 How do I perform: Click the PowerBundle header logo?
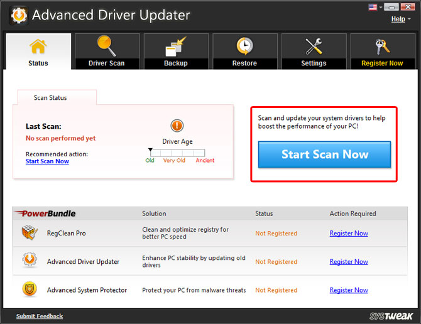[45, 213]
